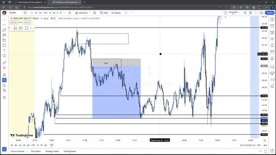Open the ideas lightbulb panel

272,59
